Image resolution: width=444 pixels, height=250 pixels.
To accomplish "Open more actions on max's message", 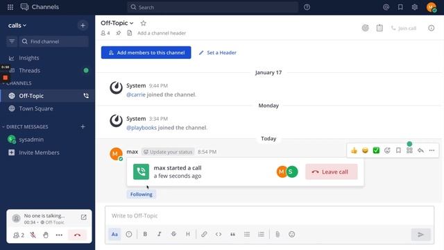I will point(432,151).
